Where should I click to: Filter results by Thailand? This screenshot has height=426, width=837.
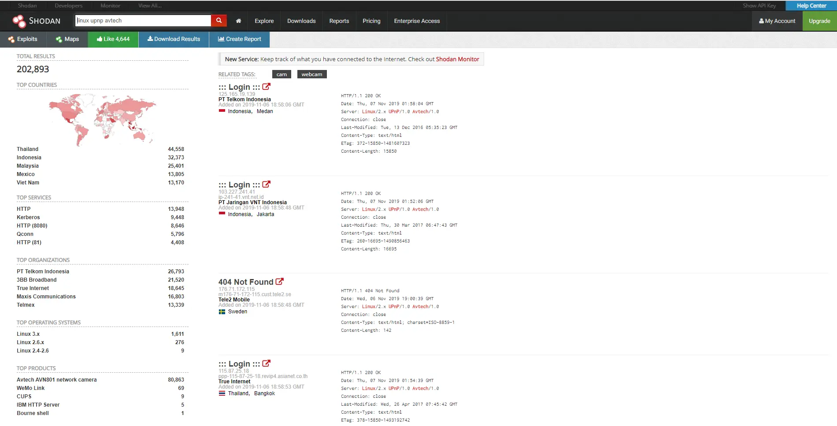click(27, 149)
